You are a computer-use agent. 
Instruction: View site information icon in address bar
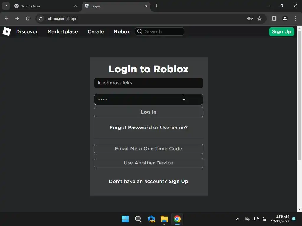pyautogui.click(x=40, y=19)
